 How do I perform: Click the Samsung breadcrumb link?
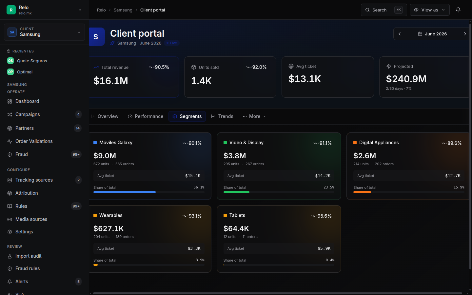click(x=123, y=10)
